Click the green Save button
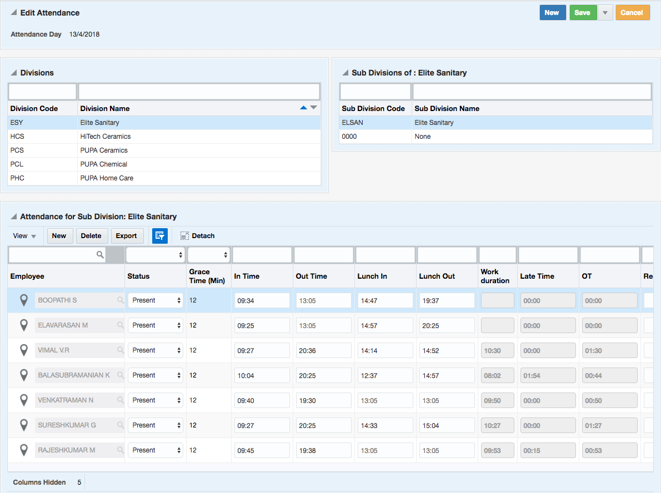661x493 pixels. 583,13
